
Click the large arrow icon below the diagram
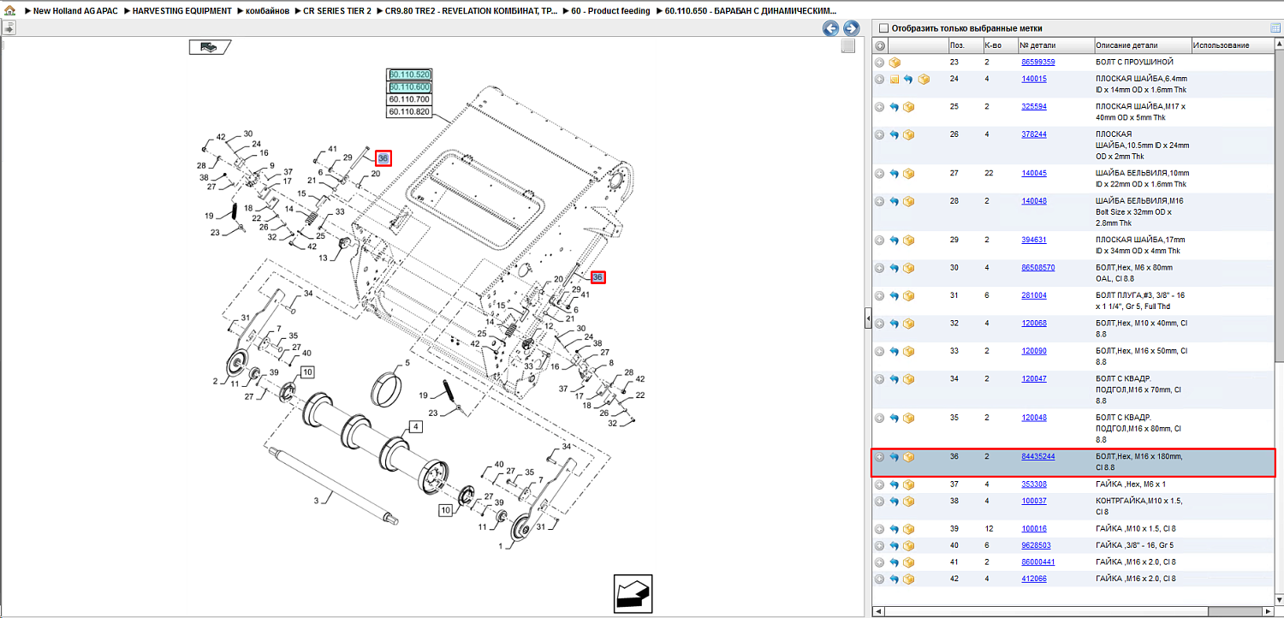633,592
